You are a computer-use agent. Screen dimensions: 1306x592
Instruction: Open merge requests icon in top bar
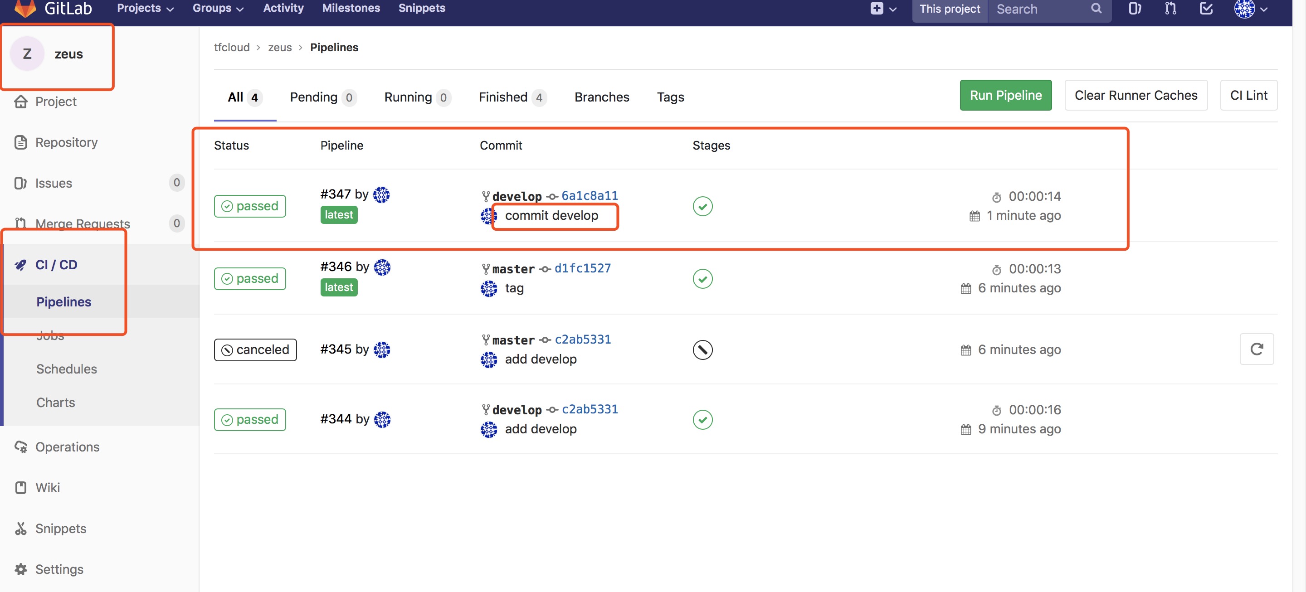pyautogui.click(x=1170, y=9)
